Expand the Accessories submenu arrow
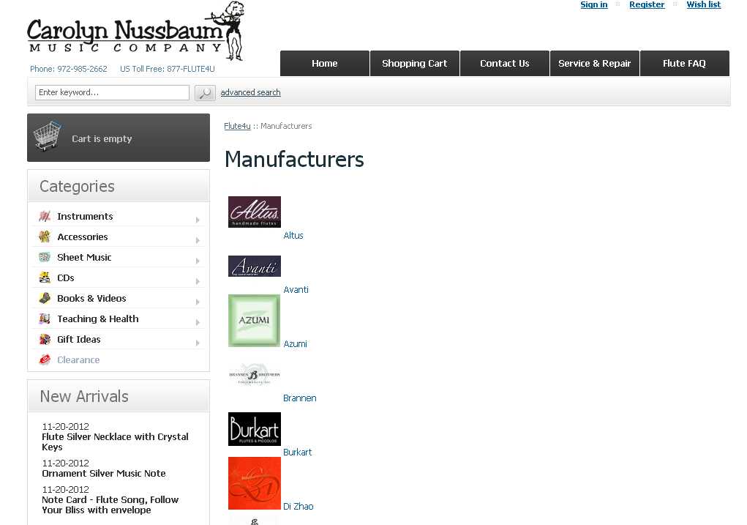747x525 pixels. pos(198,240)
